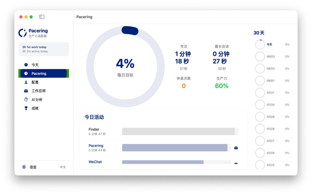Click the 0h 1m work today card
The width and height of the screenshot is (312, 195).
(x=44, y=49)
